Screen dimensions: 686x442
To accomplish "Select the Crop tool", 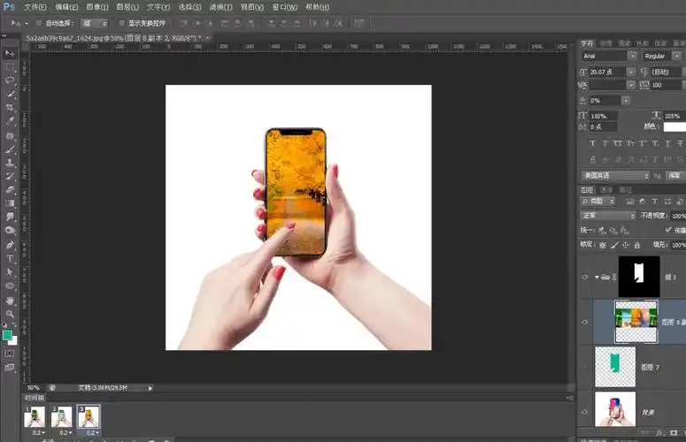I will [10, 108].
